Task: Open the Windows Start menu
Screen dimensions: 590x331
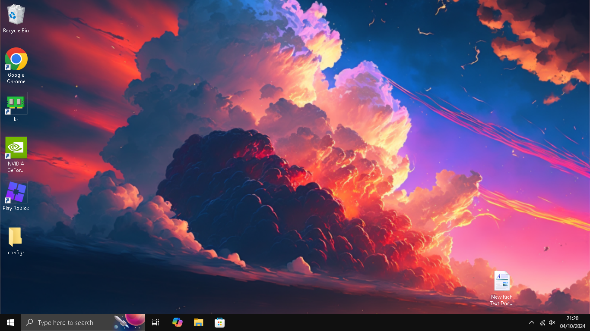Action: [x=10, y=322]
